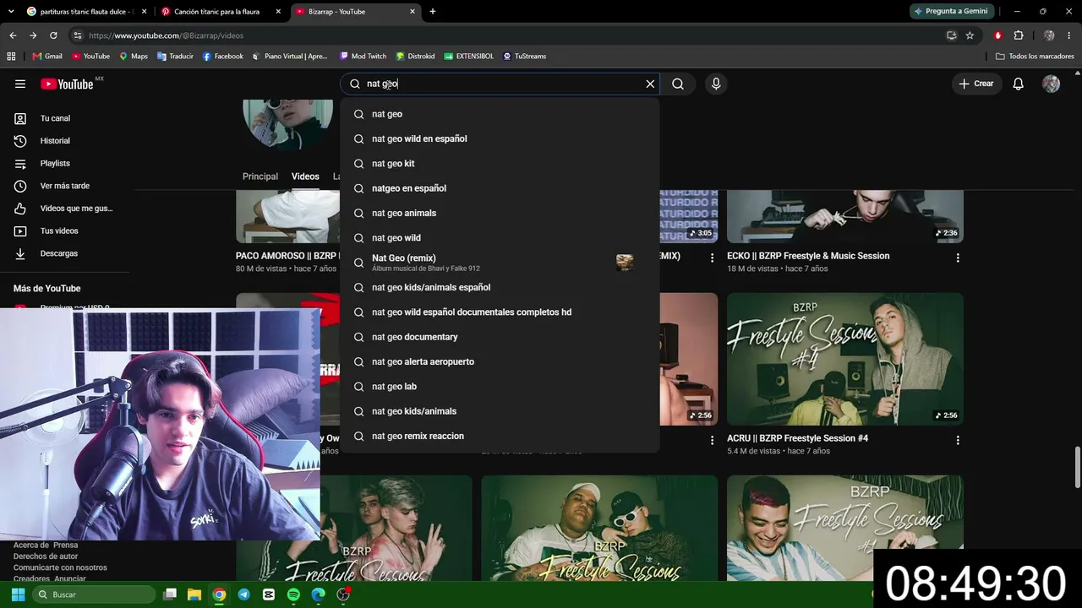Choose the 'Nat Geo (remix)' album suggestion

500,263
